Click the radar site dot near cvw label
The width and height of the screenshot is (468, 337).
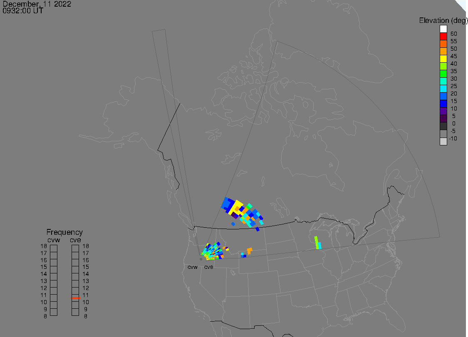click(x=201, y=259)
